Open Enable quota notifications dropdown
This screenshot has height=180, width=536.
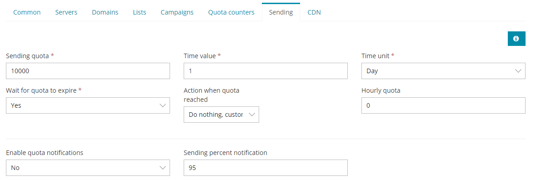(88, 168)
